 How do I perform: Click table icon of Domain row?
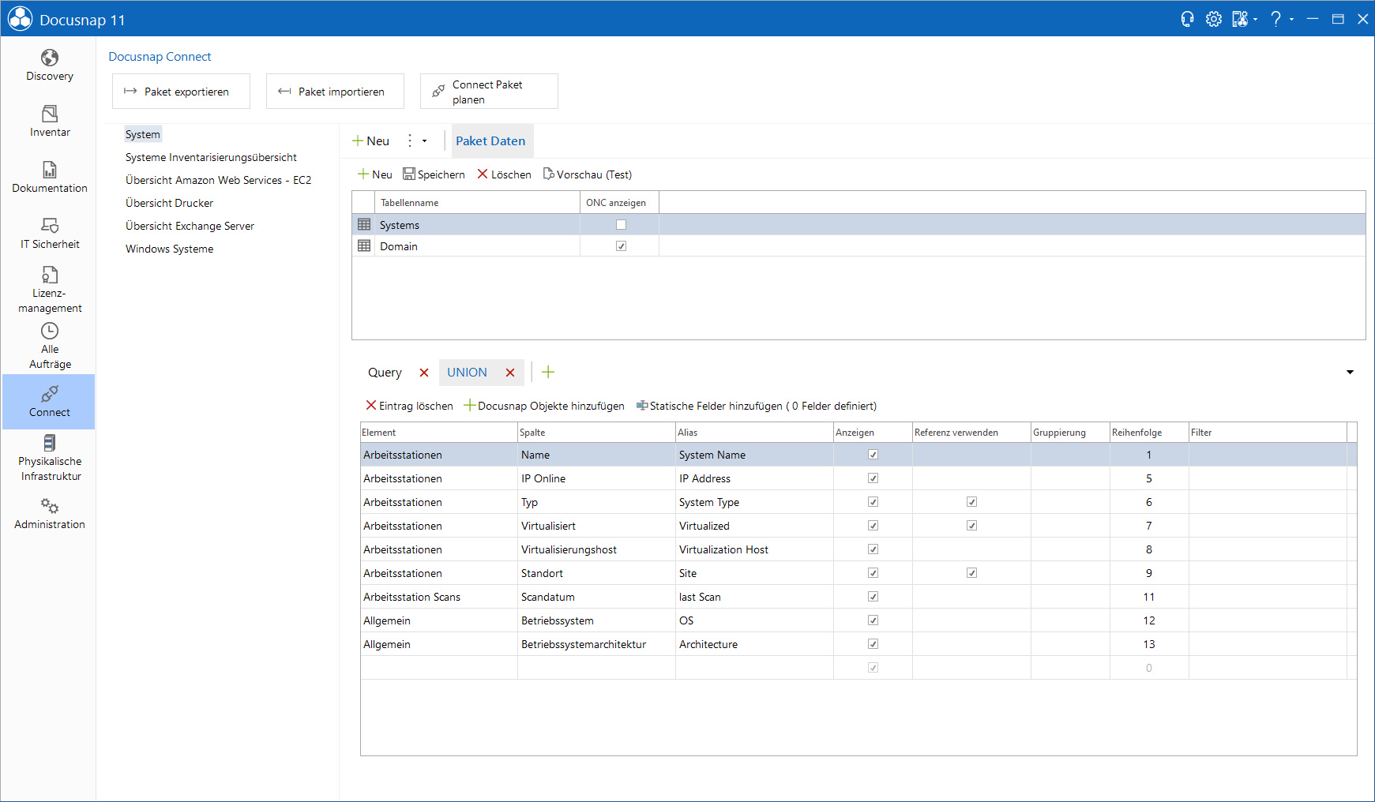364,246
